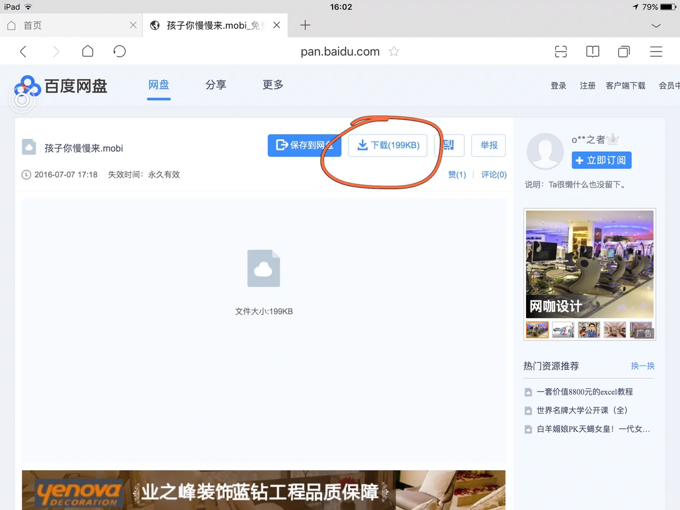Open 一套价值8800元的excel教程 resource

coord(584,392)
